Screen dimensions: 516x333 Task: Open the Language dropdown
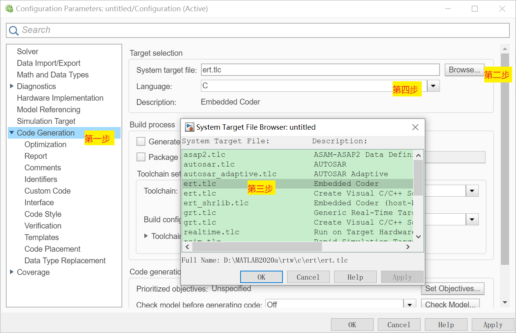pos(433,86)
